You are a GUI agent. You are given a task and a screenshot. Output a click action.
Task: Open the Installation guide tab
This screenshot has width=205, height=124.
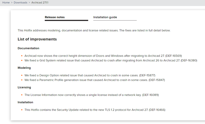point(105,17)
